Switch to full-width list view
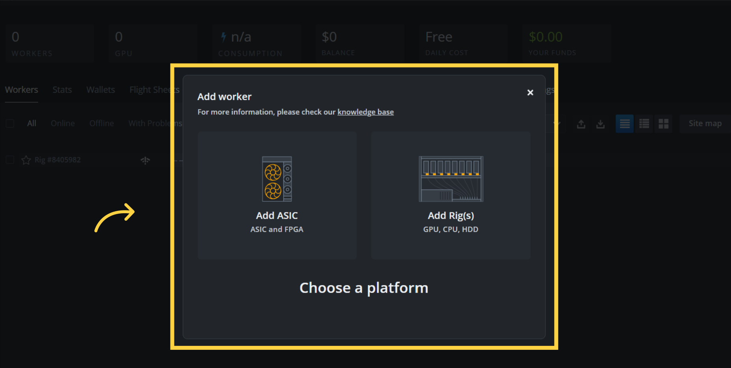Viewport: 731px width, 368px height. click(x=624, y=124)
